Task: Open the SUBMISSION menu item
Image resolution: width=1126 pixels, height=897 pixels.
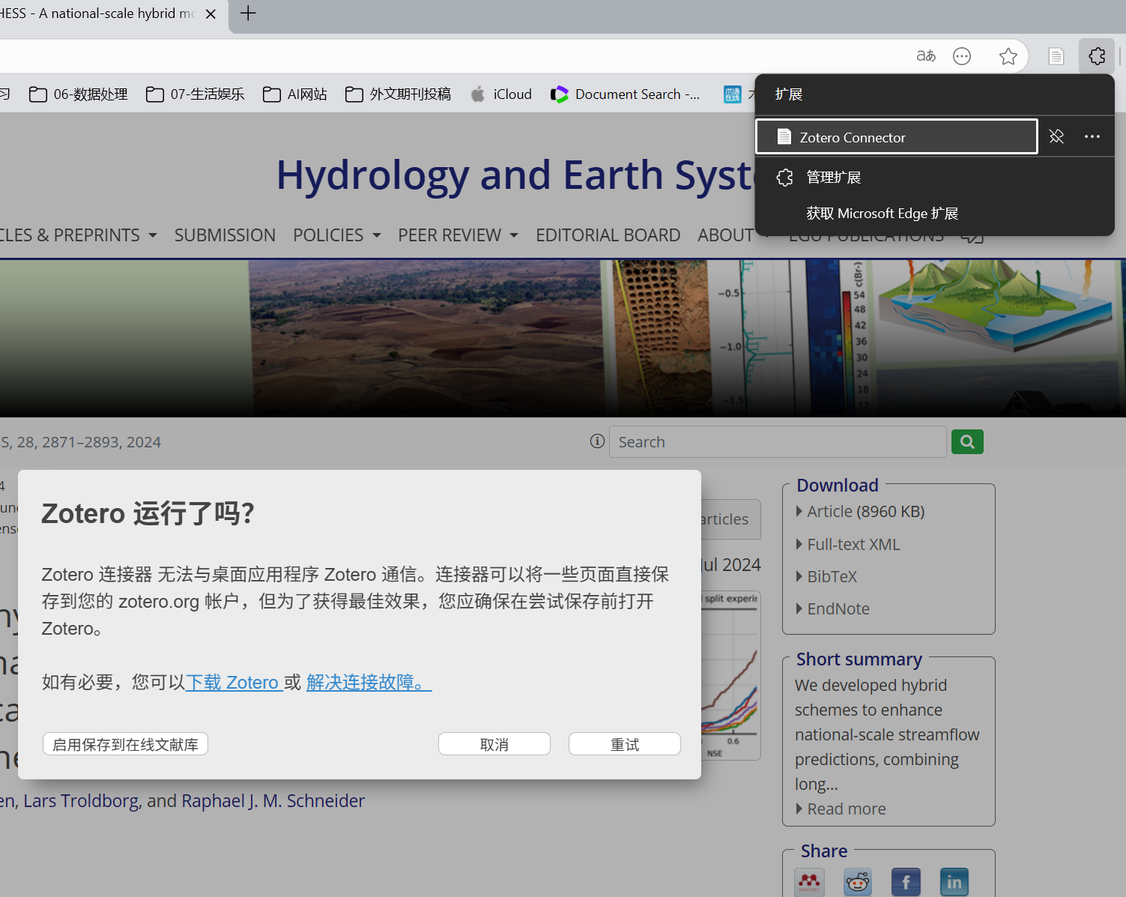Action: 225,235
